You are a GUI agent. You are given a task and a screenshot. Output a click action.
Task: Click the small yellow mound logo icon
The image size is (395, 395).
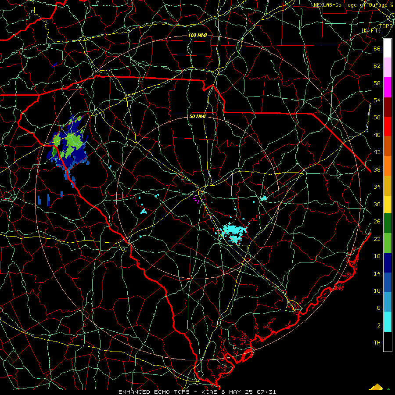(376, 386)
